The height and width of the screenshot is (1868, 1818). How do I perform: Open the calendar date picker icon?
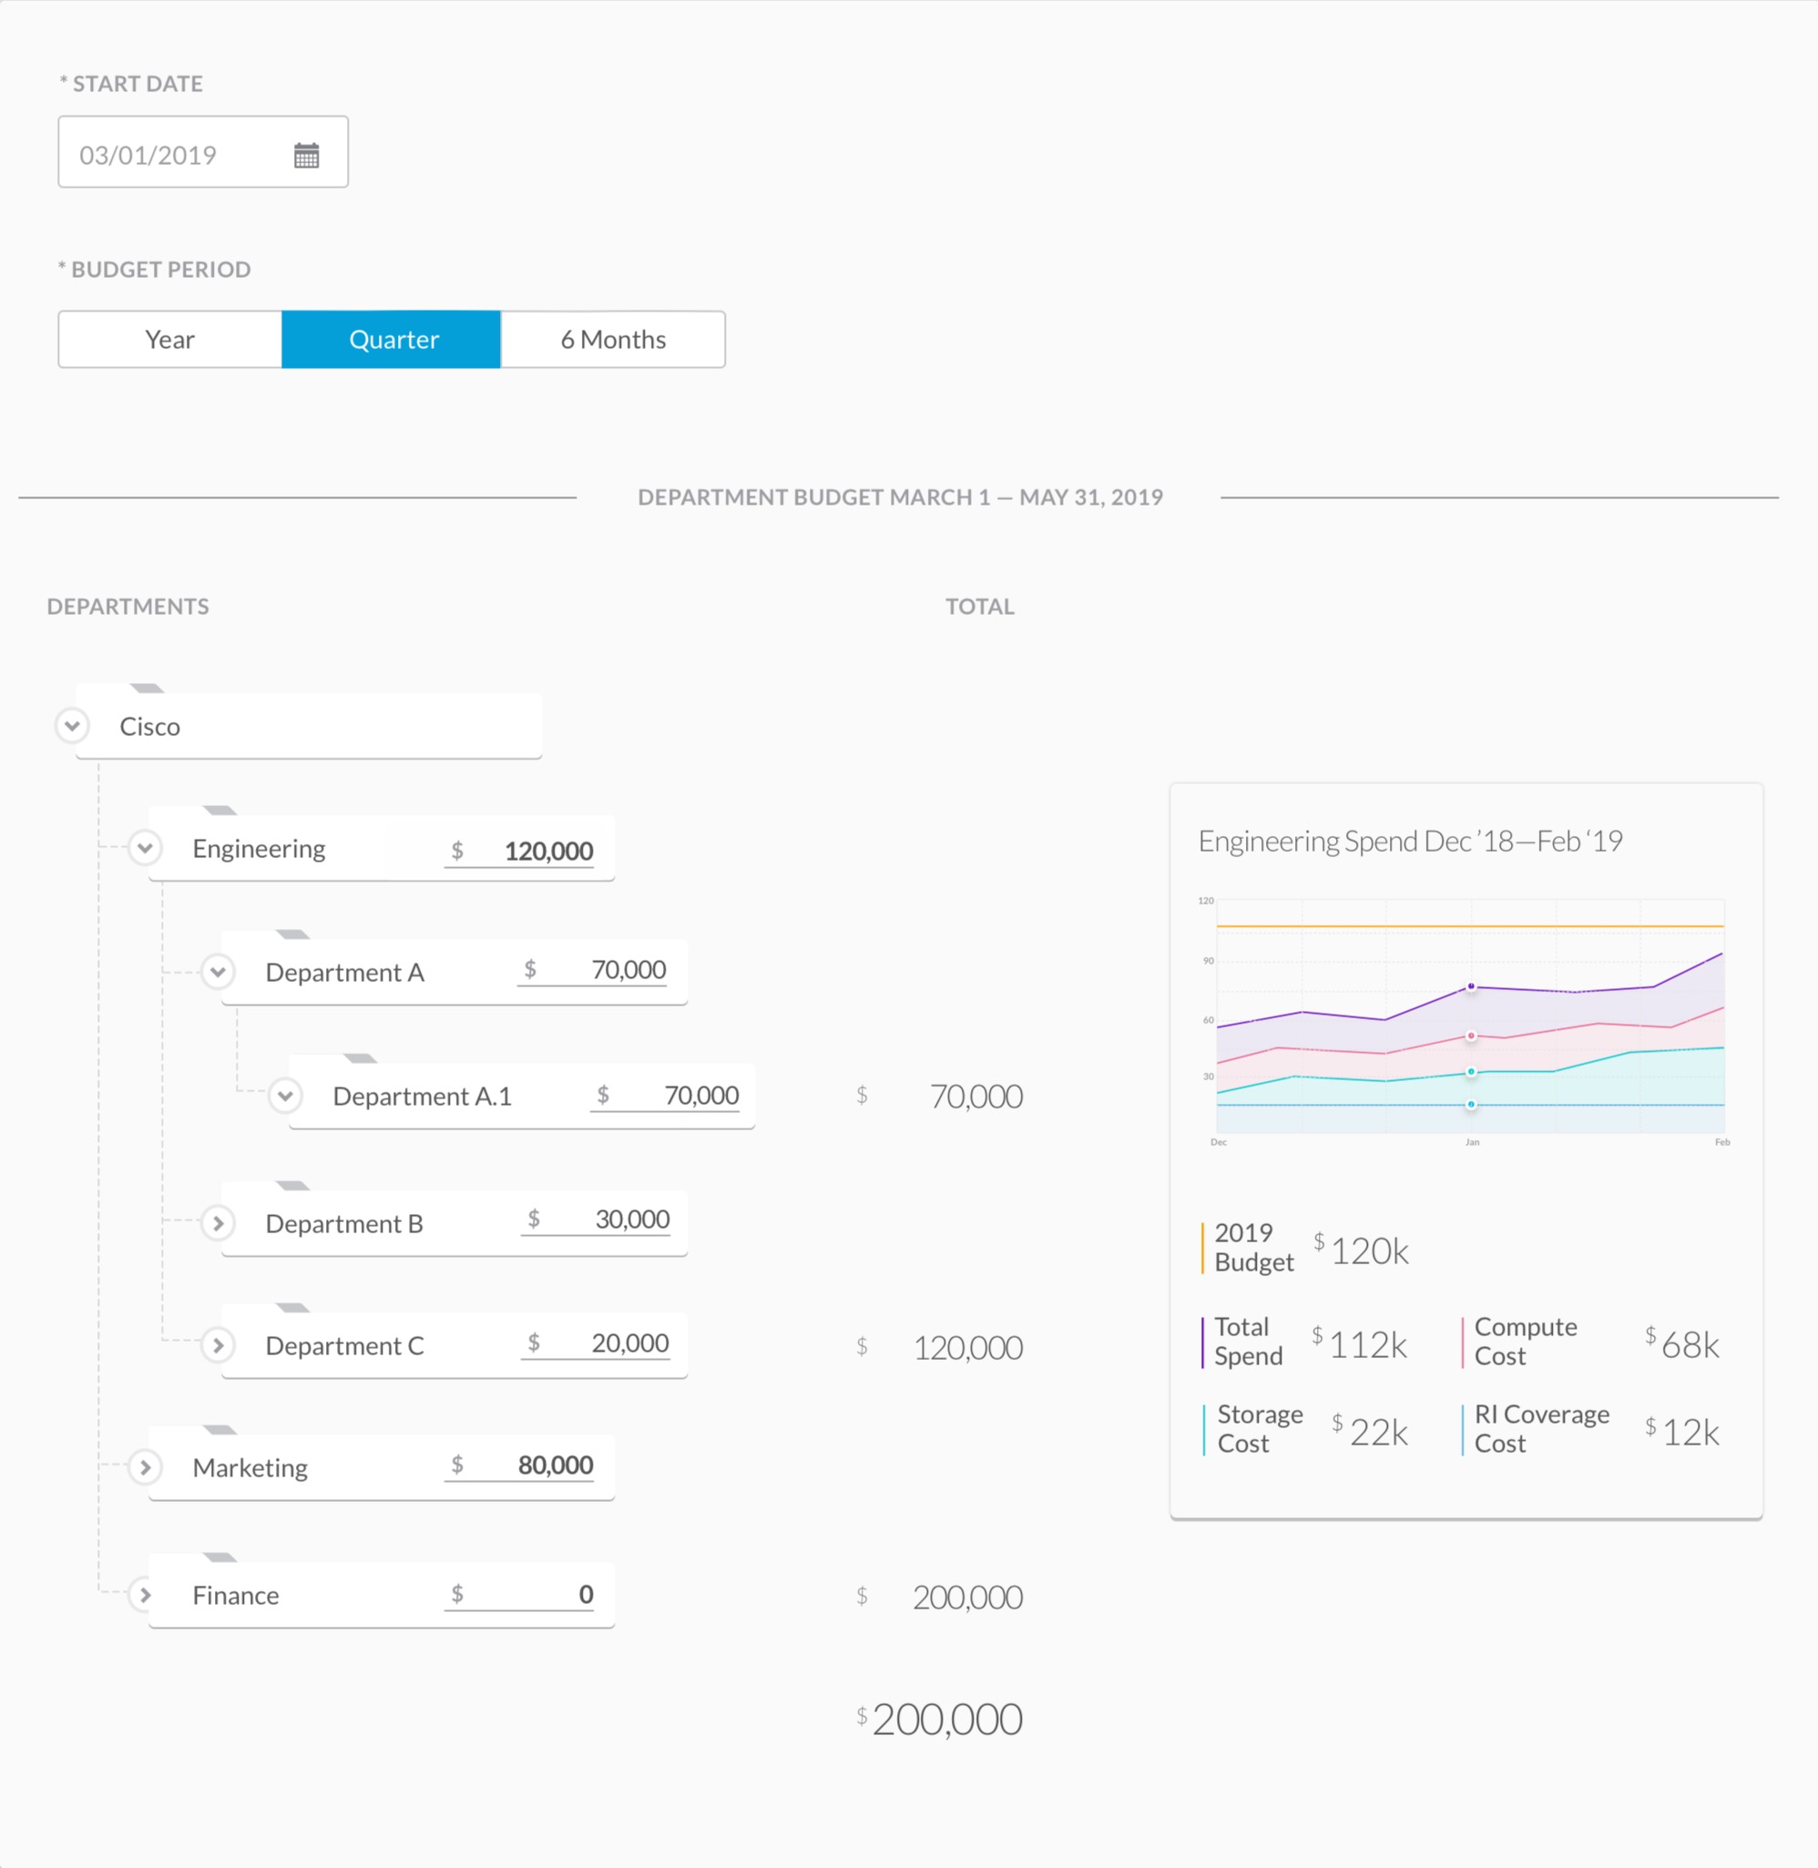coord(305,155)
